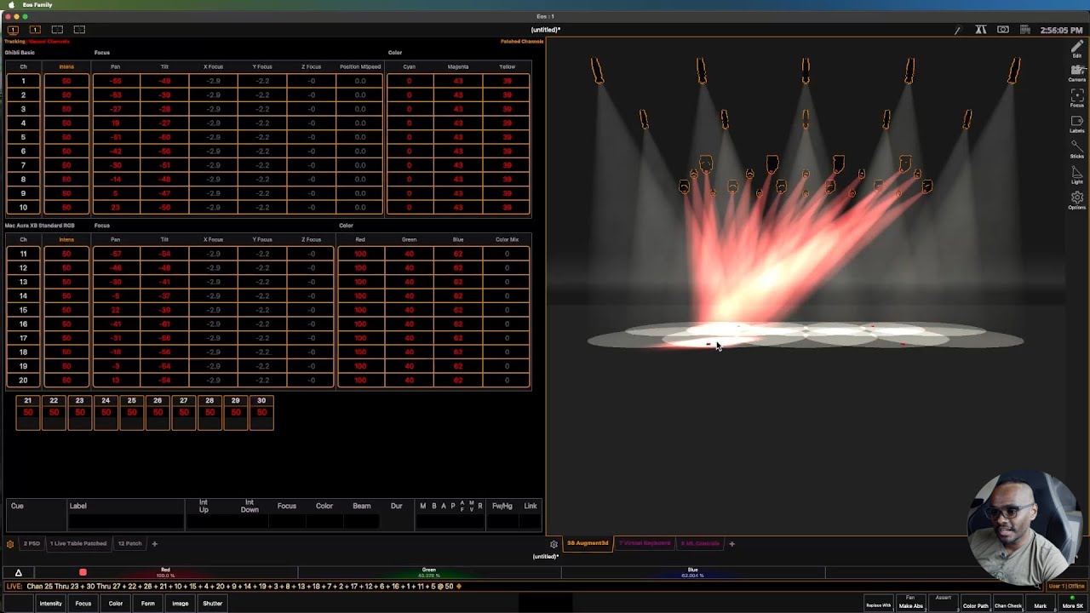The width and height of the screenshot is (1090, 613).
Task: Open 7 Virtual Keyboard tab
Action: coord(645,543)
